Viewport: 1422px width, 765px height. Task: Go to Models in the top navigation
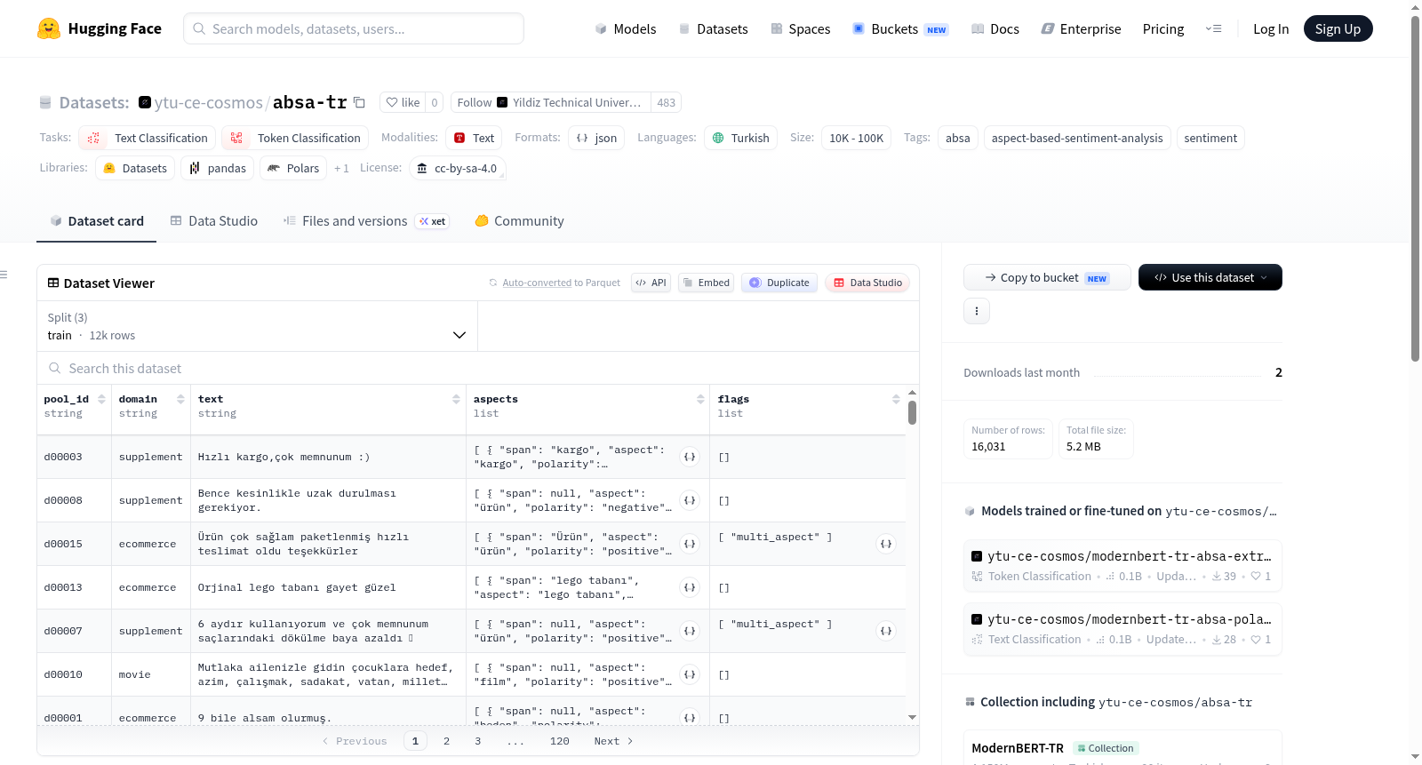point(626,28)
